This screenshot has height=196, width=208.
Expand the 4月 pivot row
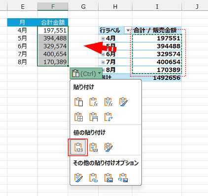(103, 39)
